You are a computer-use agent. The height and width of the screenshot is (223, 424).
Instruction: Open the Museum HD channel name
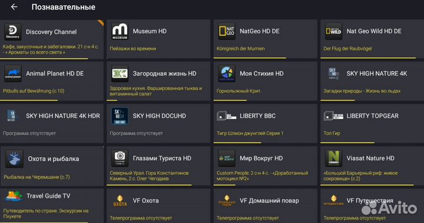coord(150,31)
